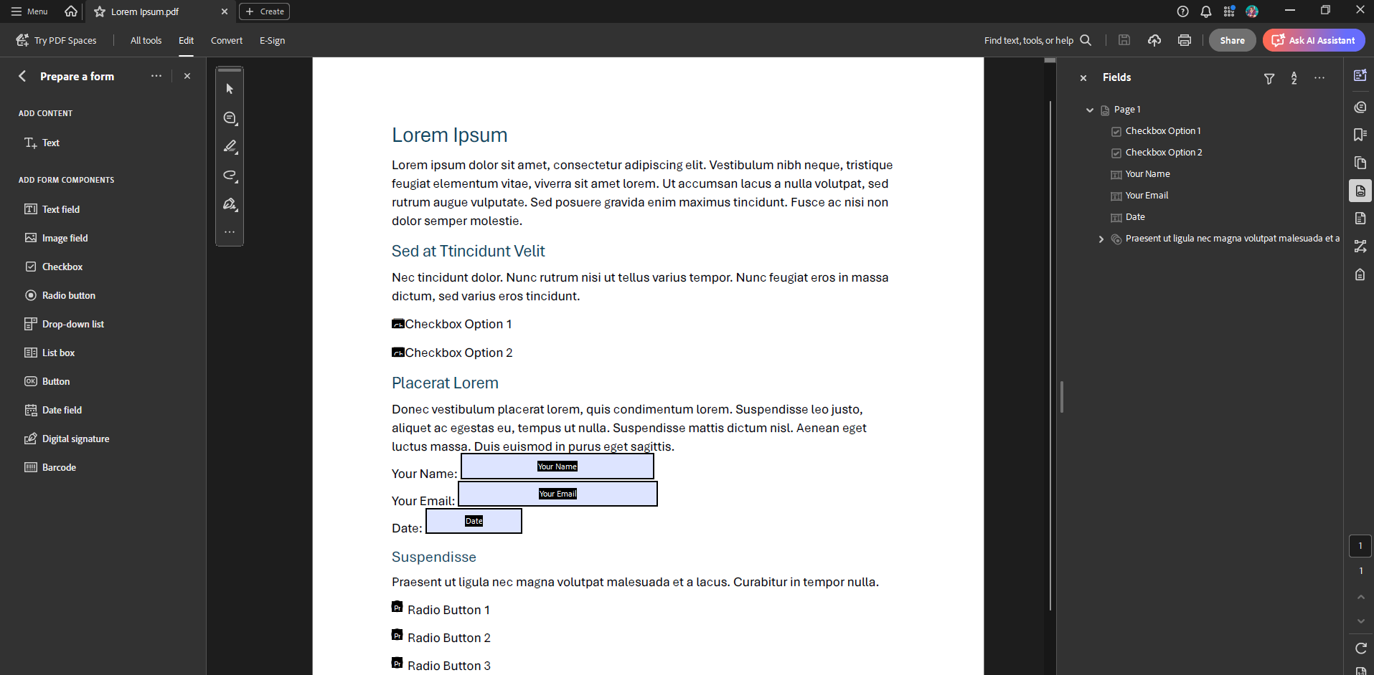This screenshot has width=1374, height=675.
Task: Click the vertical document scrollbar
Action: (1050, 358)
